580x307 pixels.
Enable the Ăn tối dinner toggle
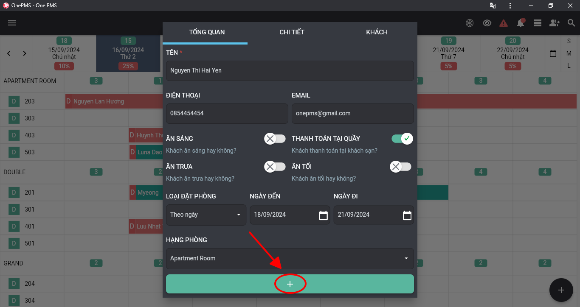coord(401,167)
